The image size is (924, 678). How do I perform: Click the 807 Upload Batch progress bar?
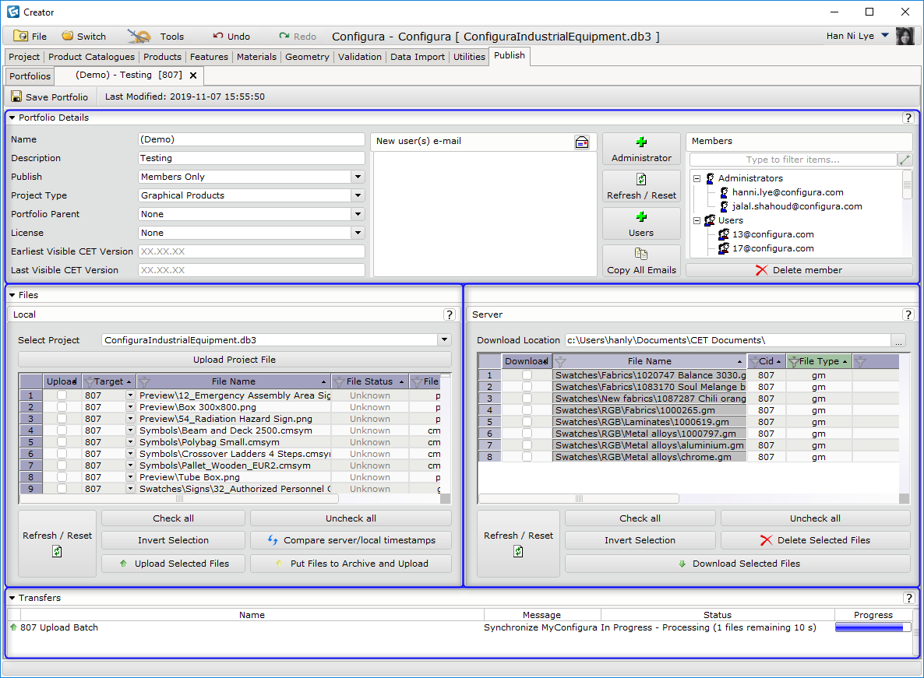coord(873,628)
